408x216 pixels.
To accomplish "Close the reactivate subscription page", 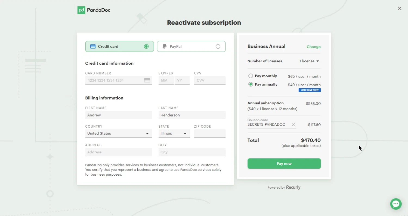I will click(x=399, y=8).
